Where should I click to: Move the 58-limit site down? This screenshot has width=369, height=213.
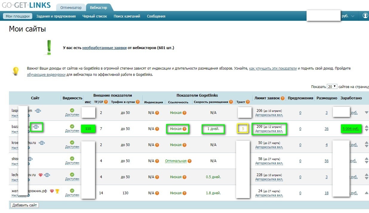coord(367,163)
